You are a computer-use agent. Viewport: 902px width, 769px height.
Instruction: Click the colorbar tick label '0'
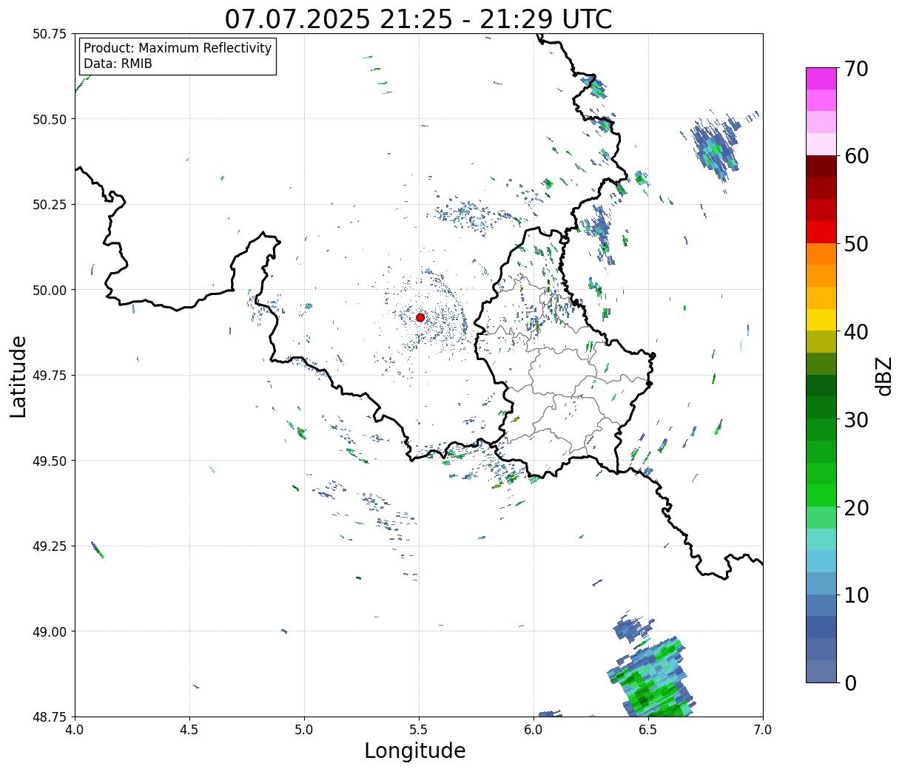point(850,682)
